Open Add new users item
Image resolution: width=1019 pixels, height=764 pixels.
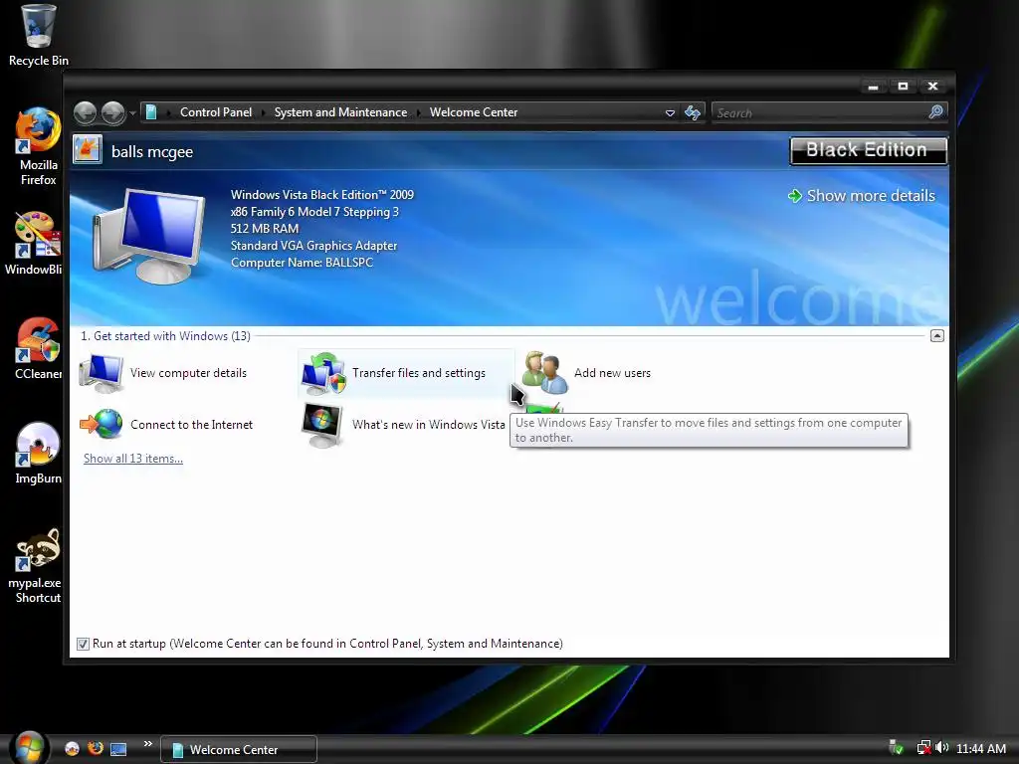coord(587,373)
